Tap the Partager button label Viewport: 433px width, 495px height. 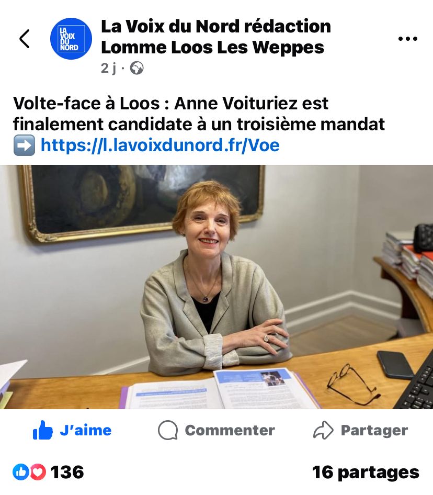pos(374,431)
